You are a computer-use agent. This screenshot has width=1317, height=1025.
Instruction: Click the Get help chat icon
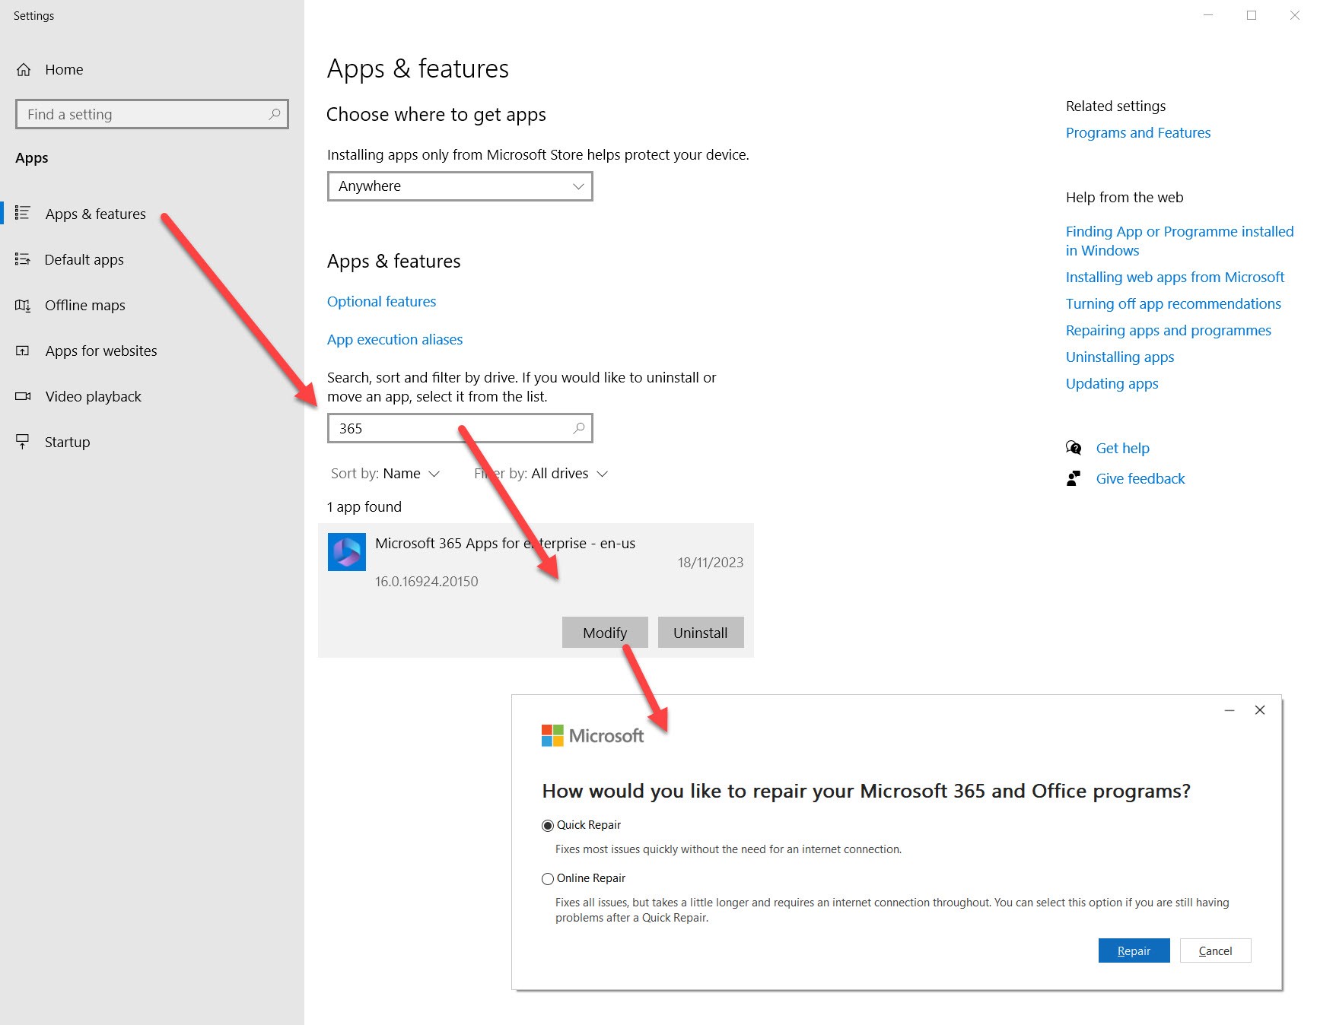pyautogui.click(x=1074, y=448)
